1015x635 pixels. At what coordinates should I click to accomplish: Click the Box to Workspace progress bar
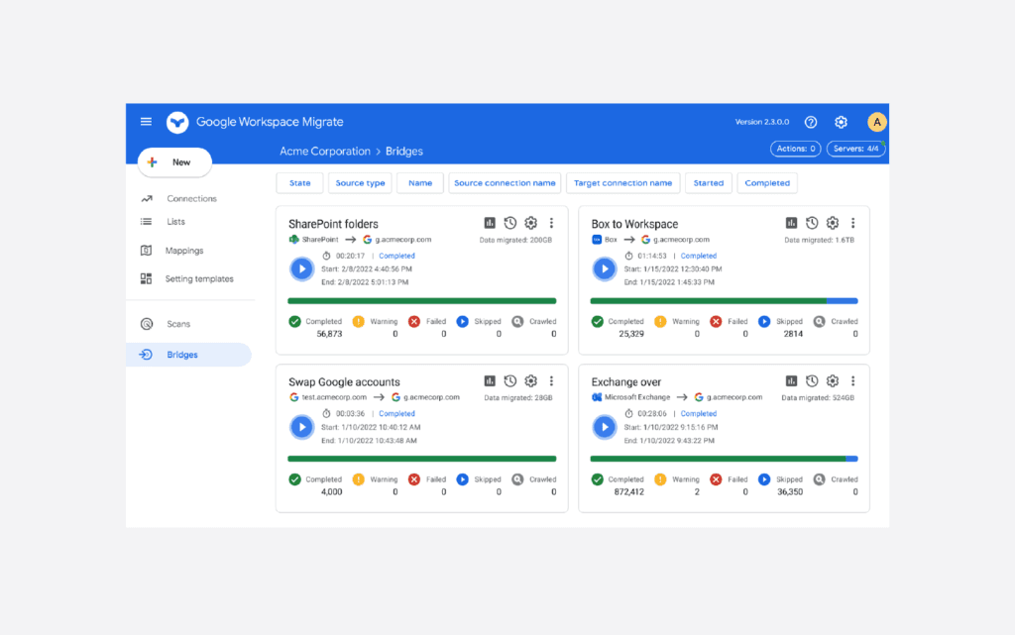(x=725, y=301)
